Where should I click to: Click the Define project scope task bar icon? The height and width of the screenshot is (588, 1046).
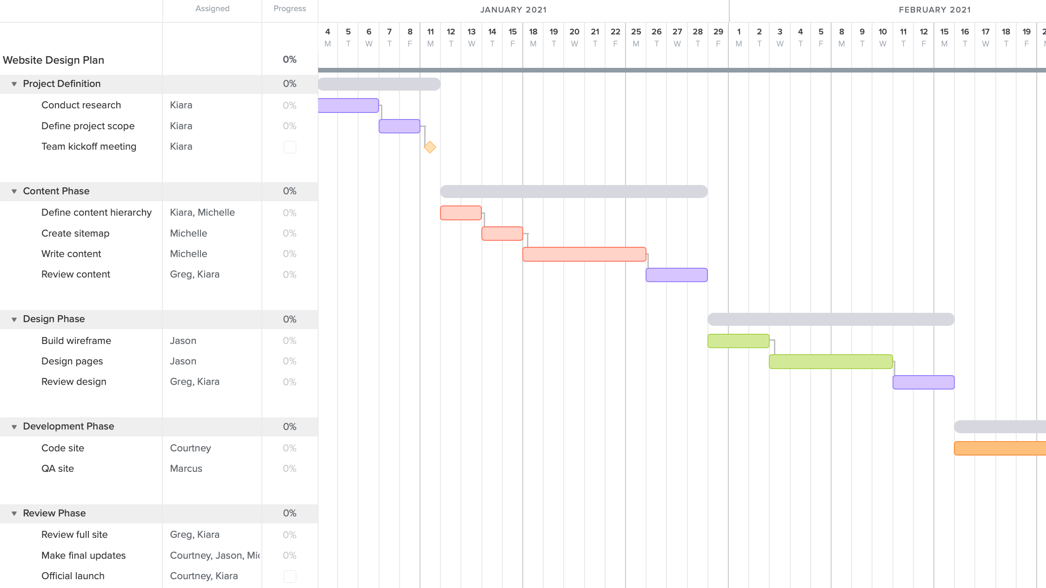(400, 126)
